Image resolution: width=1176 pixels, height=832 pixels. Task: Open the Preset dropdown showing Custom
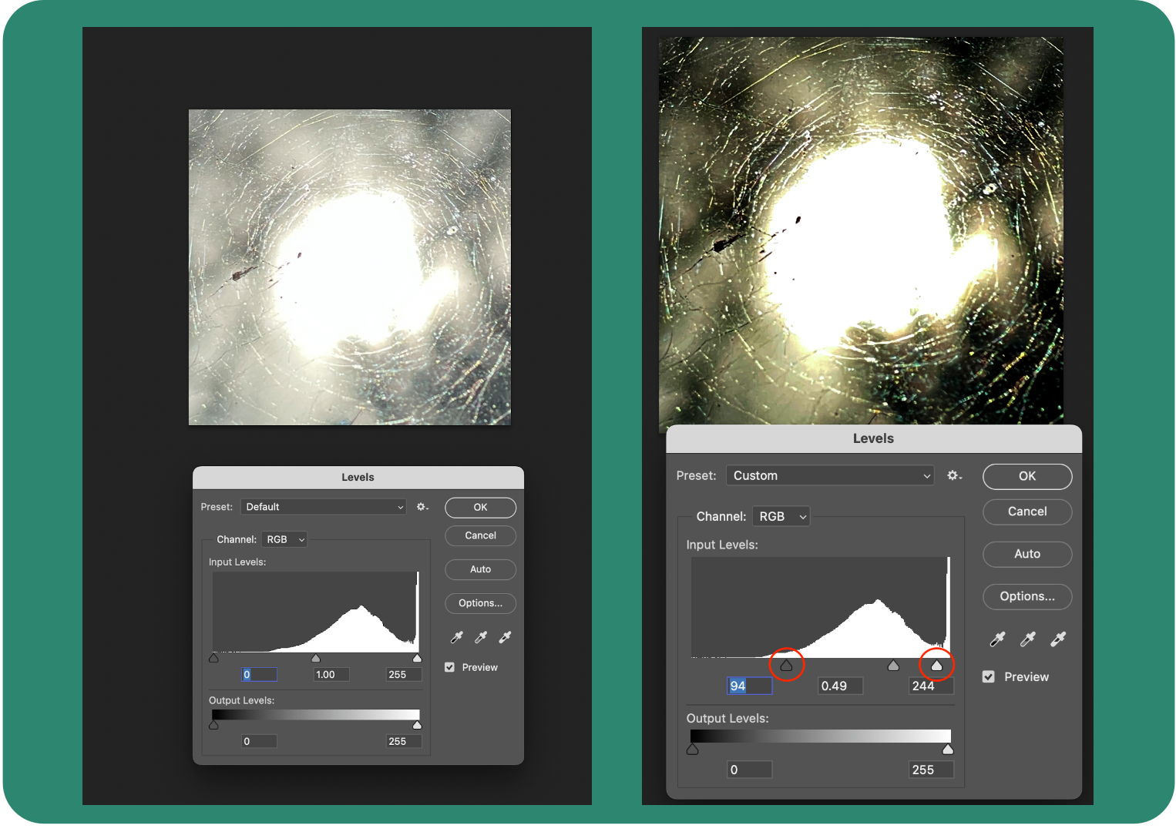coord(830,475)
